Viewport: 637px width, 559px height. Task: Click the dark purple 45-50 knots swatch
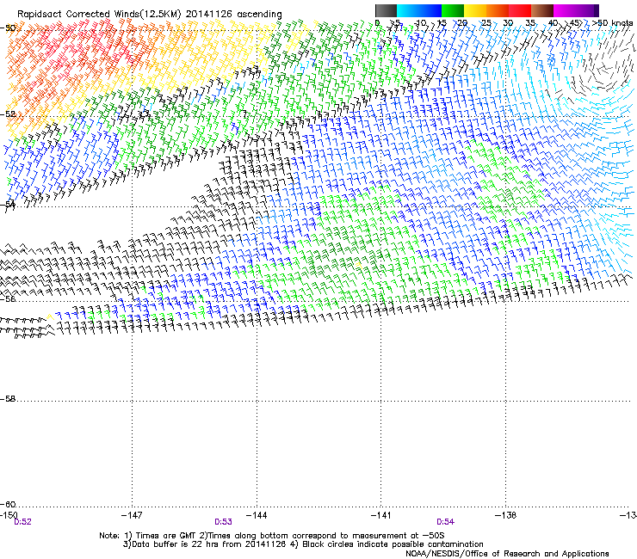click(587, 10)
